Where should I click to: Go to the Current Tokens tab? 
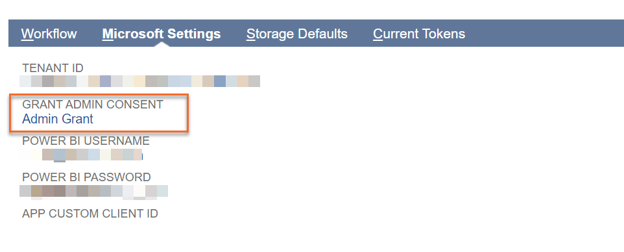pos(419,34)
